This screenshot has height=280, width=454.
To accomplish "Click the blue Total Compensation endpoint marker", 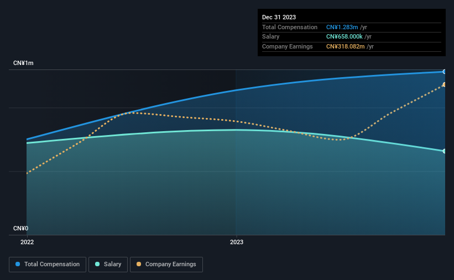I will pyautogui.click(x=444, y=72).
